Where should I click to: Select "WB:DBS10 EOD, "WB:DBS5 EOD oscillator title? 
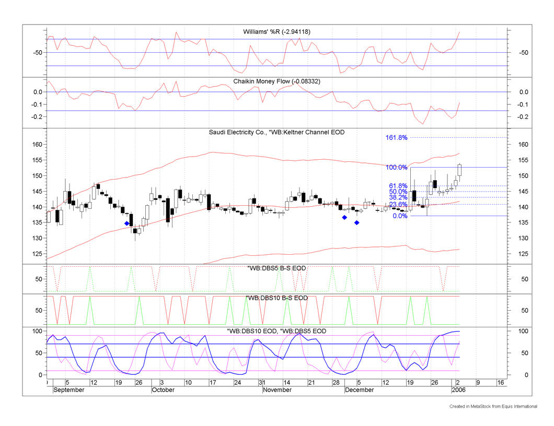(x=276, y=331)
